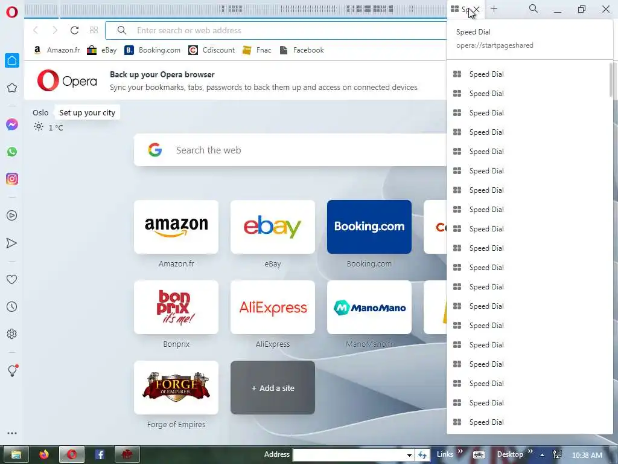Click the taskbar Address input field
Screen dimensions: 618x464
[349, 455]
